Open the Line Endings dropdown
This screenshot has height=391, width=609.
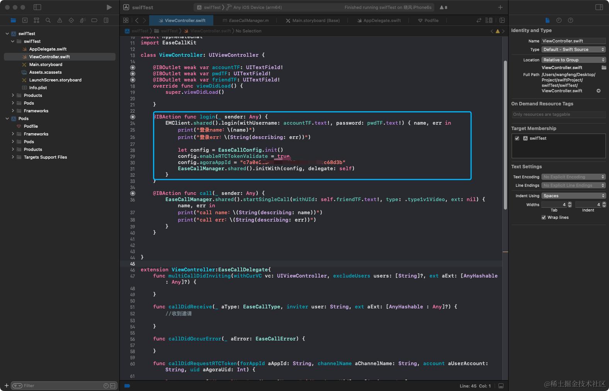coord(573,185)
